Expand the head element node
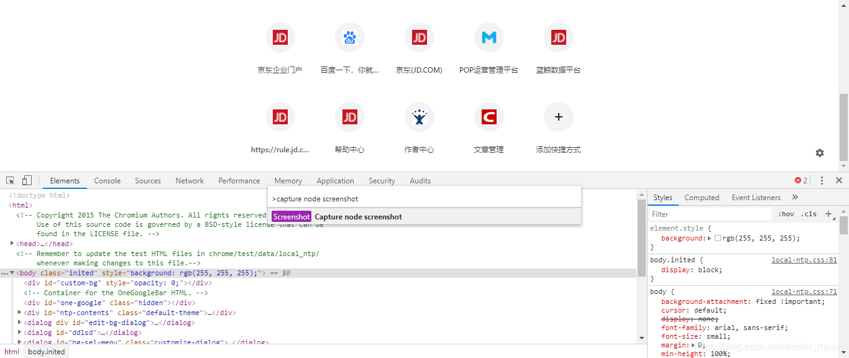 pyautogui.click(x=12, y=243)
